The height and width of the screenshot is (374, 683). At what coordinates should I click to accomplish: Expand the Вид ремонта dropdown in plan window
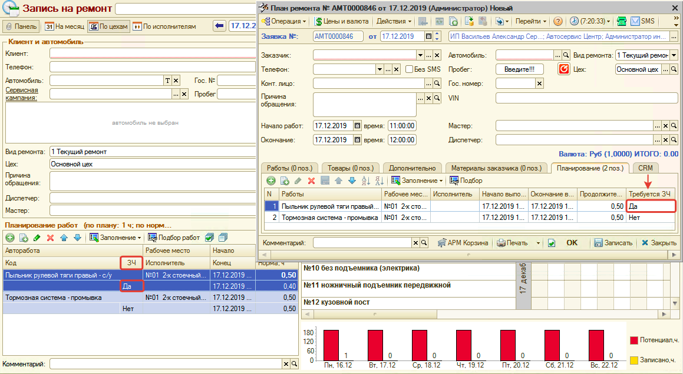[x=674, y=55]
